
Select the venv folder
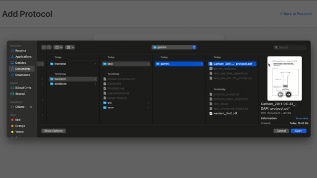point(126,108)
